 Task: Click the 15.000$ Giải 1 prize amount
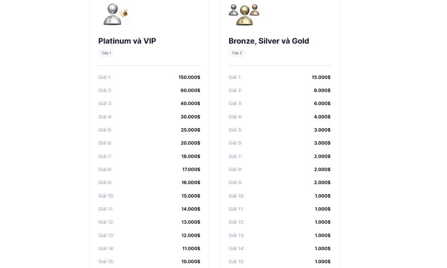pos(321,77)
